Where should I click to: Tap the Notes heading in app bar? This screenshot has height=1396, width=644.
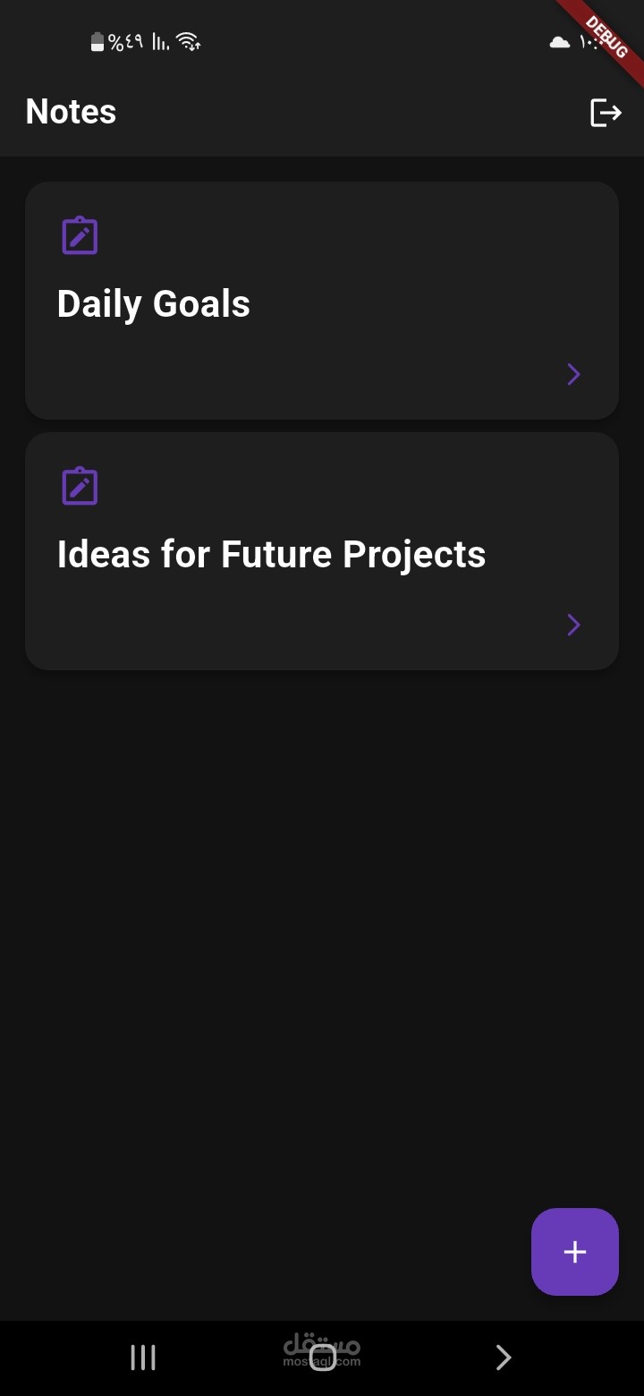tap(71, 112)
